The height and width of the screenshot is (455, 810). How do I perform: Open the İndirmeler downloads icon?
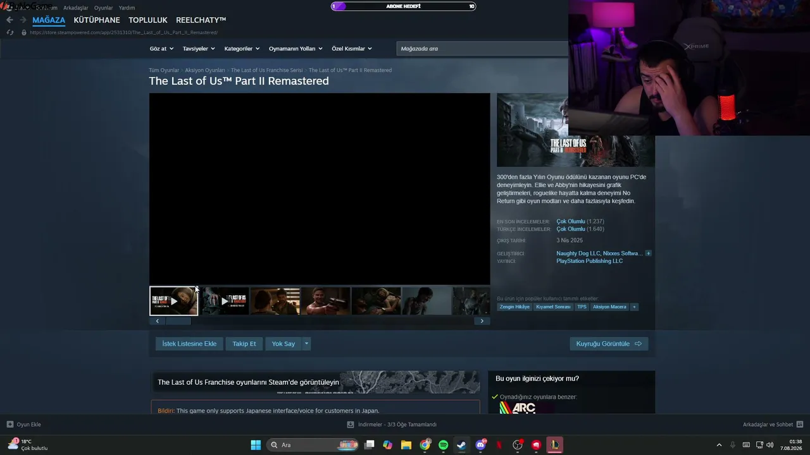pyautogui.click(x=351, y=425)
